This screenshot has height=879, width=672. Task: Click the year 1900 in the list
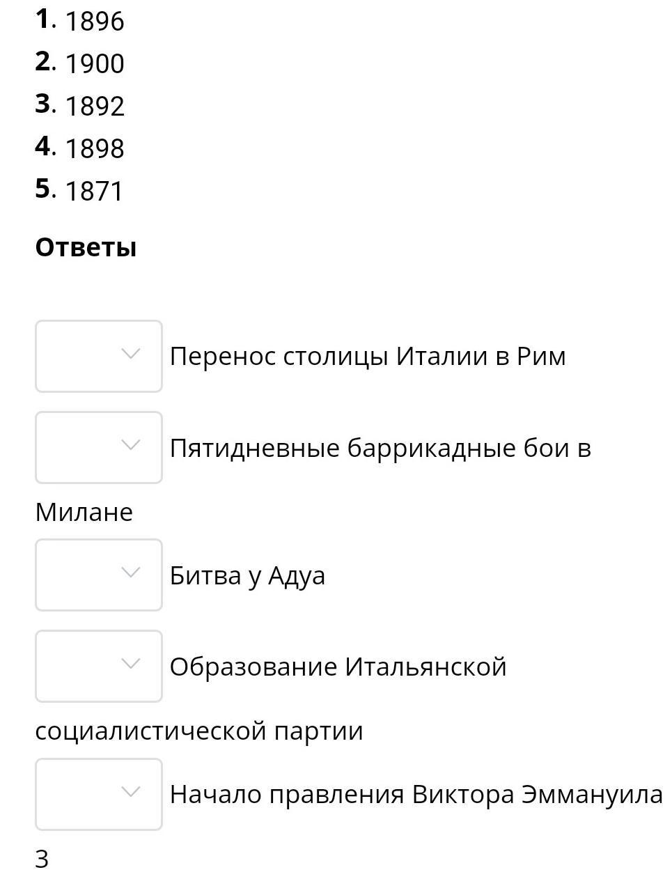click(x=95, y=64)
